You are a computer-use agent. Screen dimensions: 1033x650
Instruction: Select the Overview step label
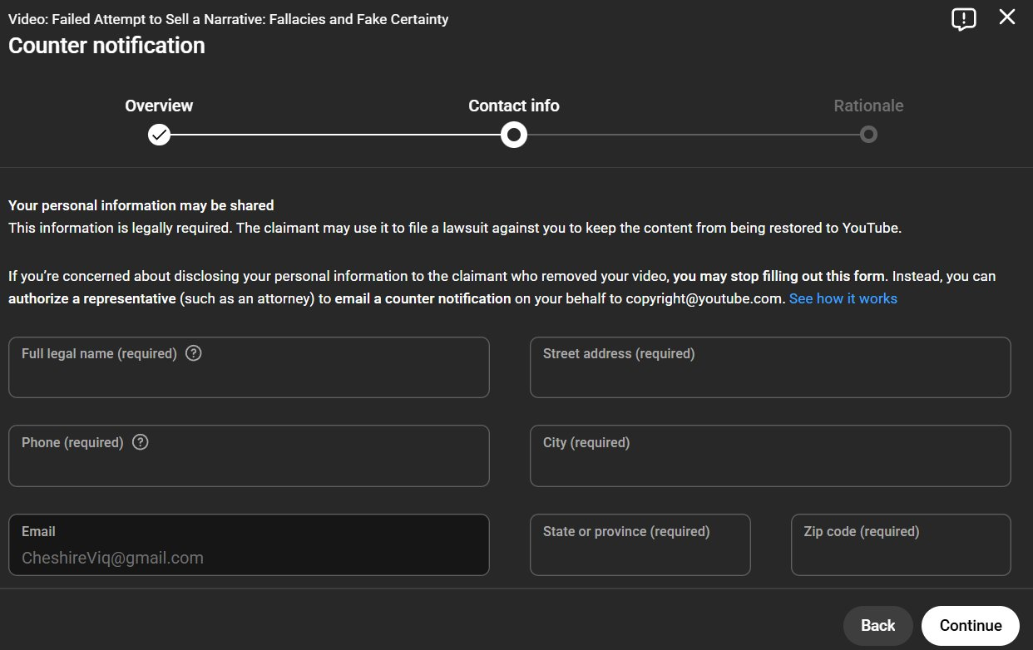pos(159,106)
